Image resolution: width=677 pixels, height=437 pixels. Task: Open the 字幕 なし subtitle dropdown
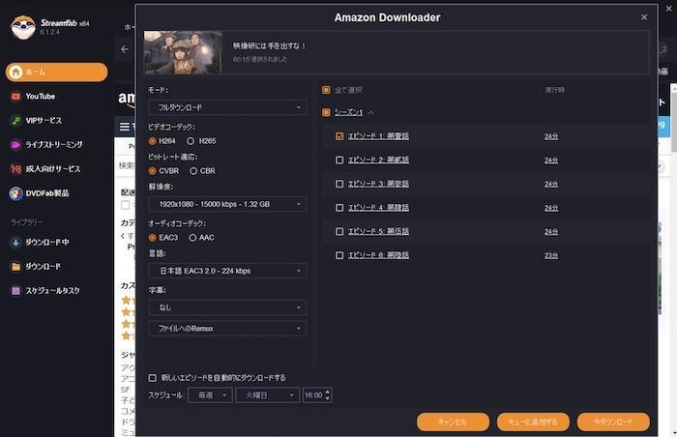[x=227, y=307]
